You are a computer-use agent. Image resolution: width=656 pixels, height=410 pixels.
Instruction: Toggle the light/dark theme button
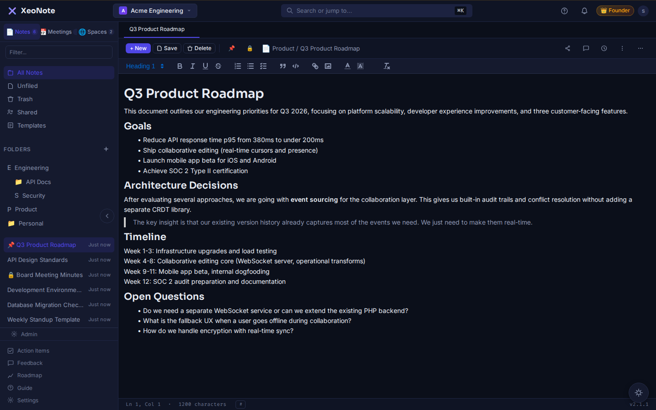click(639, 393)
